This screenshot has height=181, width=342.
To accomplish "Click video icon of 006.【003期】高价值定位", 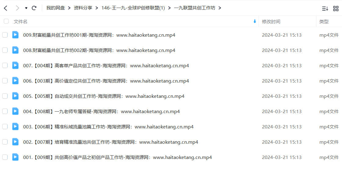I will point(15,81).
